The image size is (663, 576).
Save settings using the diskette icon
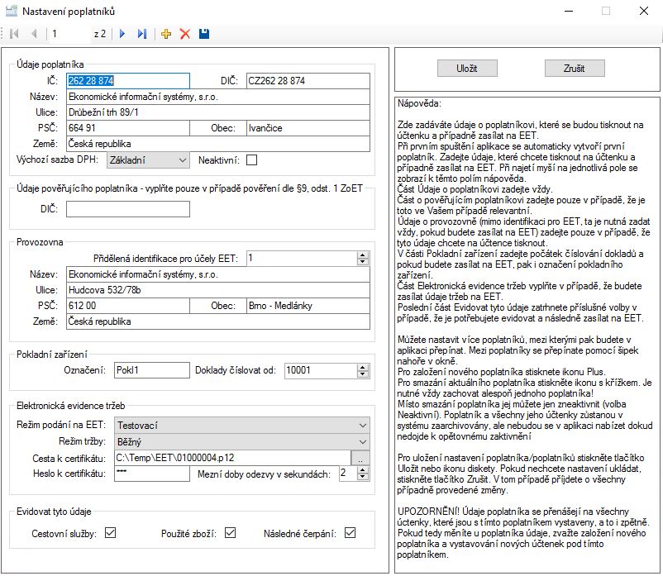(204, 34)
